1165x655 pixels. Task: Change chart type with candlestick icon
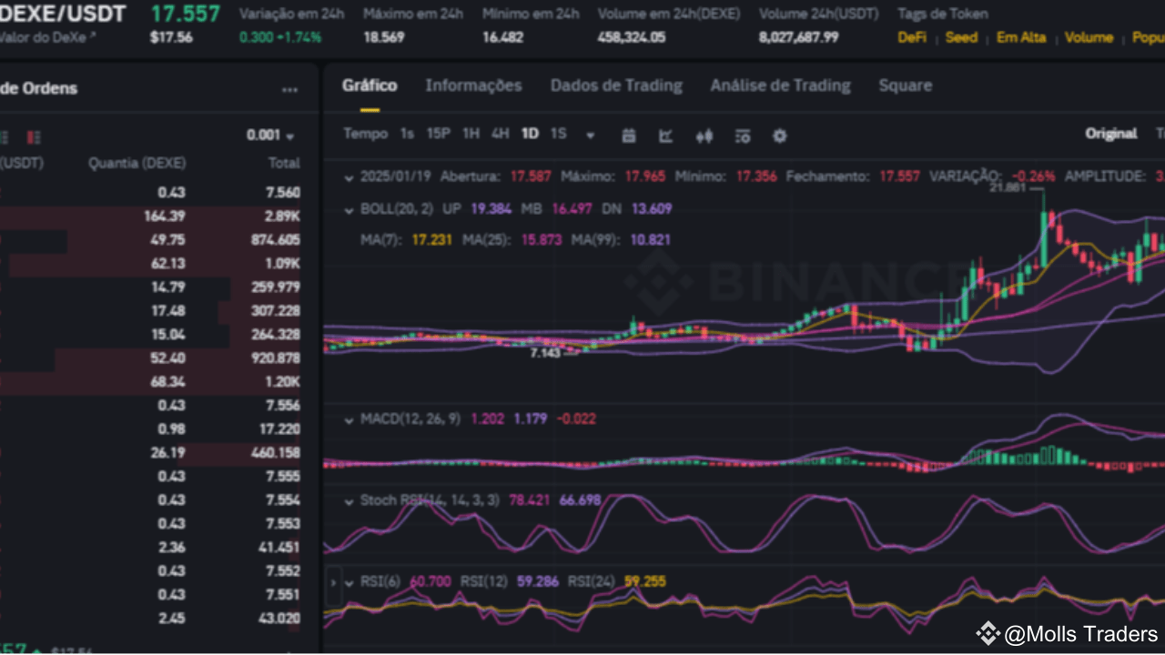[x=704, y=136]
